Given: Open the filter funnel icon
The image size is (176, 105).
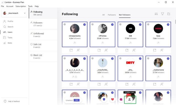Looking at the screenshot, I should click(163, 14).
